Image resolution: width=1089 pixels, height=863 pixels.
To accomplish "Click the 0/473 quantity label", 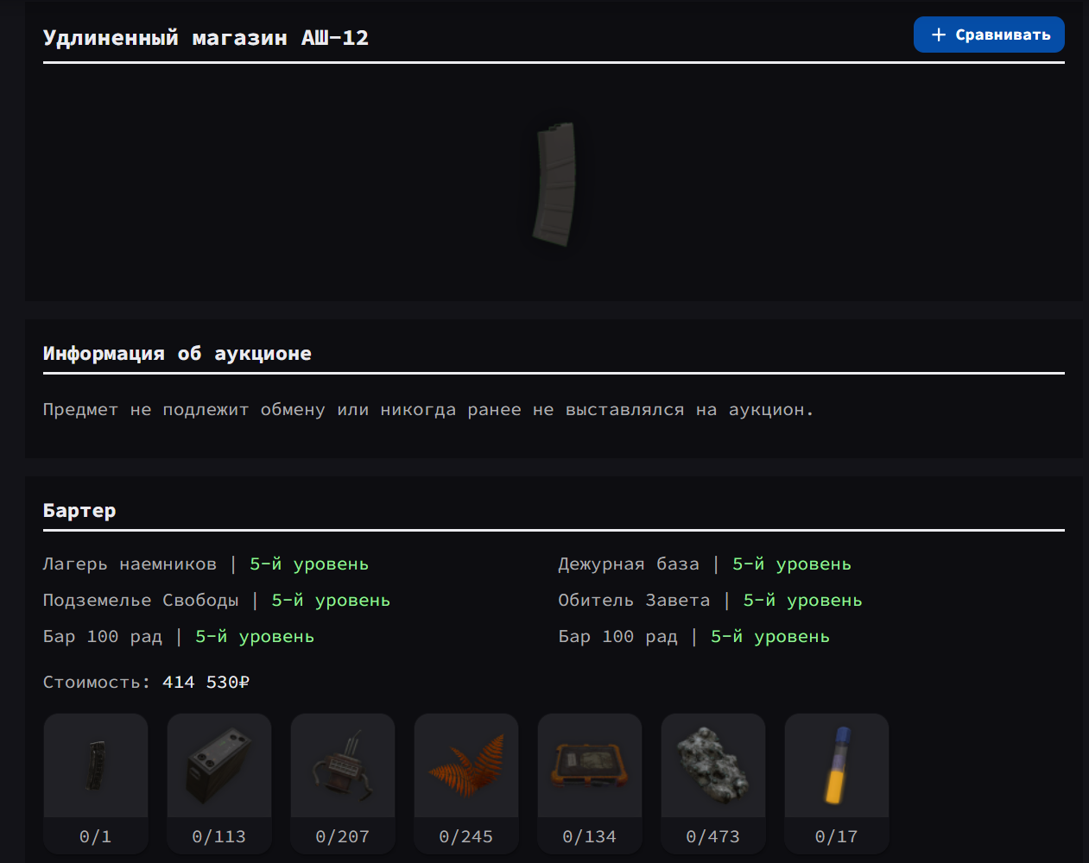I will (x=713, y=836).
